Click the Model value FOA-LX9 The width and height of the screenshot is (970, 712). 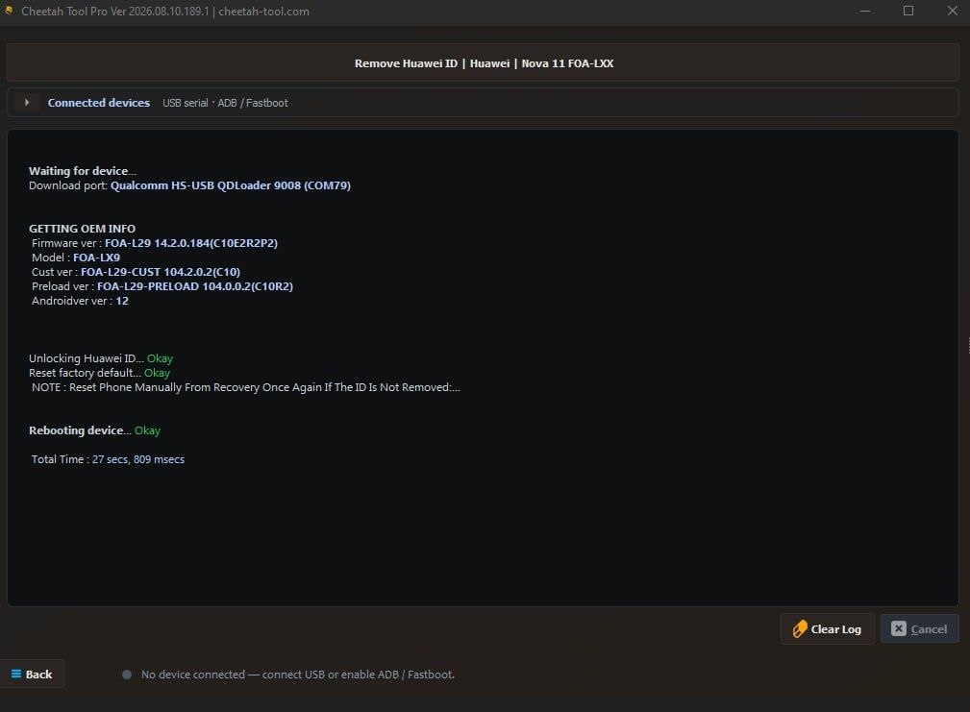(x=96, y=258)
